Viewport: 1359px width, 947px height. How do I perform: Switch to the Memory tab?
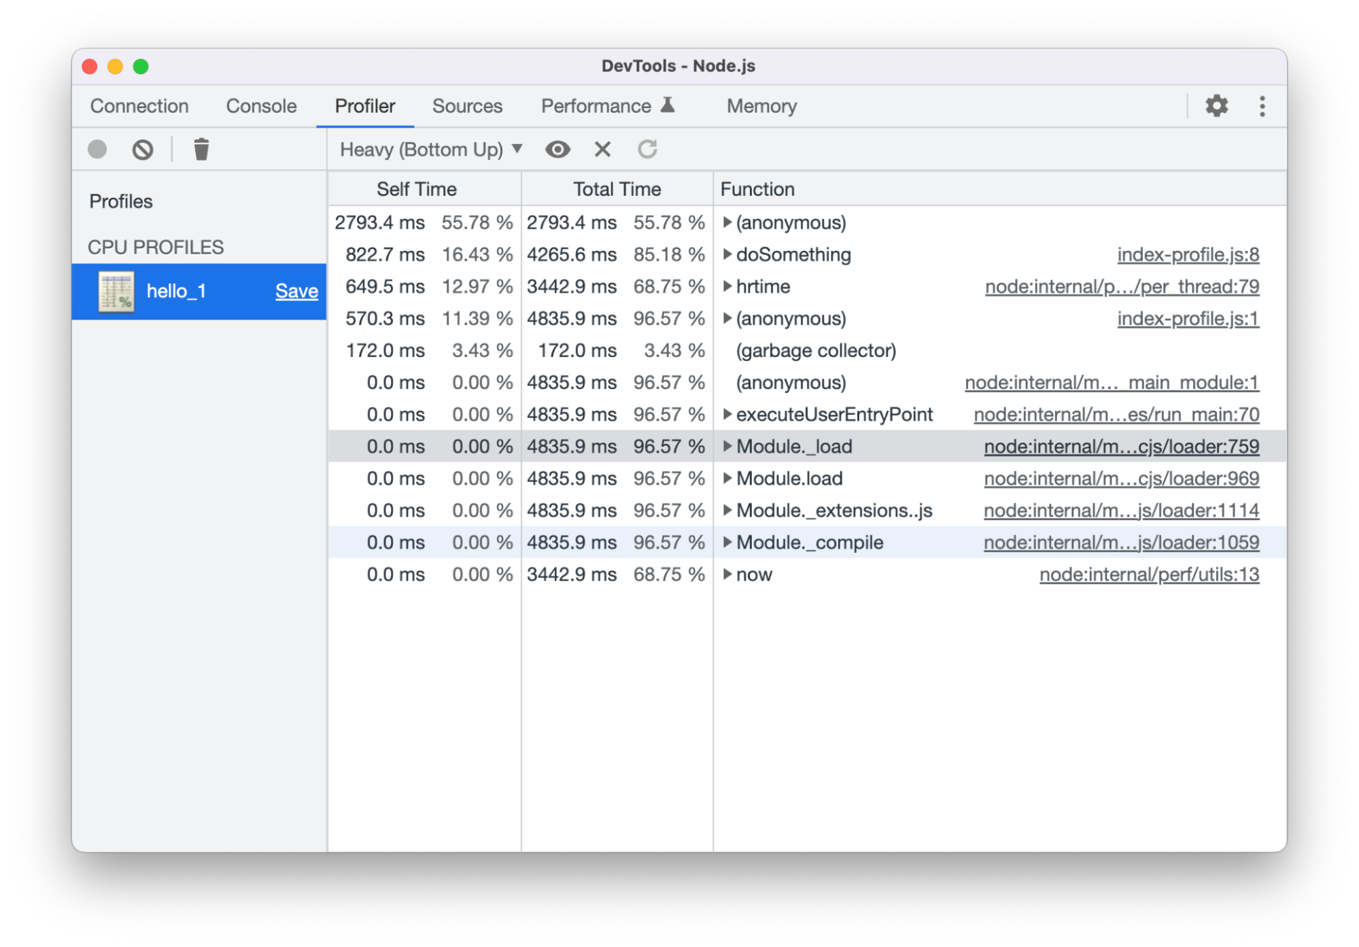[x=761, y=106]
